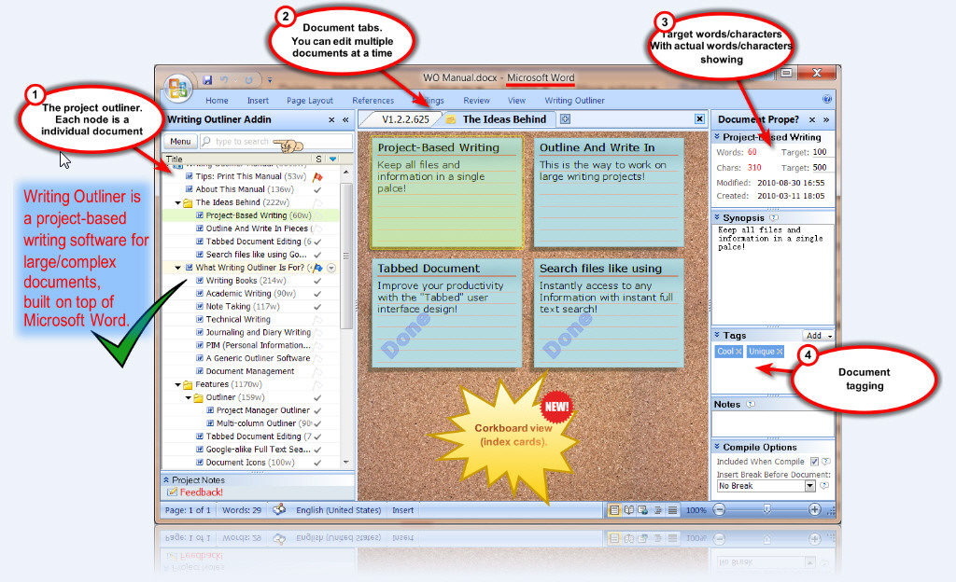956x582 pixels.
Task: Redo the last action
Action: [x=248, y=80]
